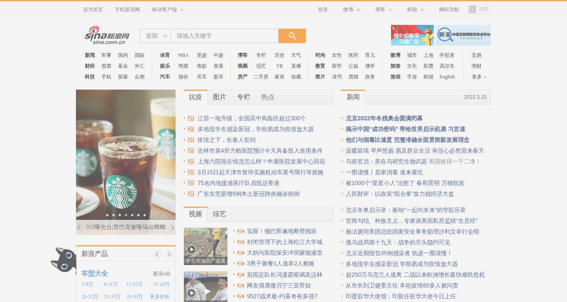Click image icon beside 疫情之下，长春人世间
Screen dimensions: 567x302
pyautogui.click(x=191, y=140)
